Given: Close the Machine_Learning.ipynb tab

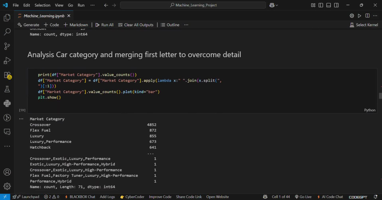Looking at the screenshot, I should tap(69, 16).
